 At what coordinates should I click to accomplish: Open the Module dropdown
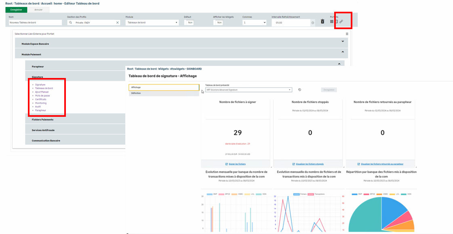[x=152, y=23]
